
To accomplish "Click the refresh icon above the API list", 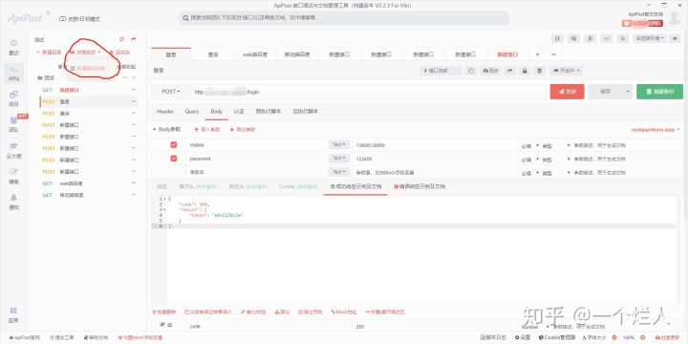I will 122,39.
